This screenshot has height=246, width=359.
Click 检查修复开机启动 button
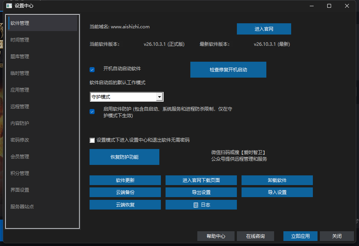tap(228, 69)
